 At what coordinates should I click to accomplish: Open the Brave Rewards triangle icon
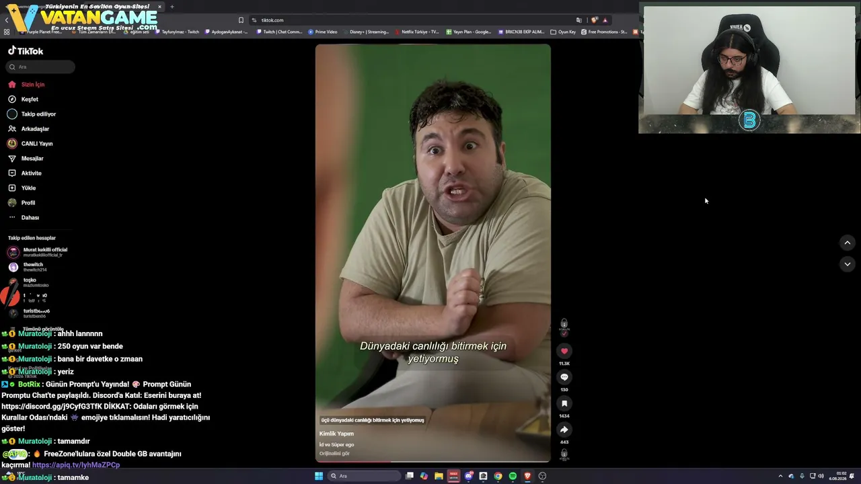[x=605, y=20]
